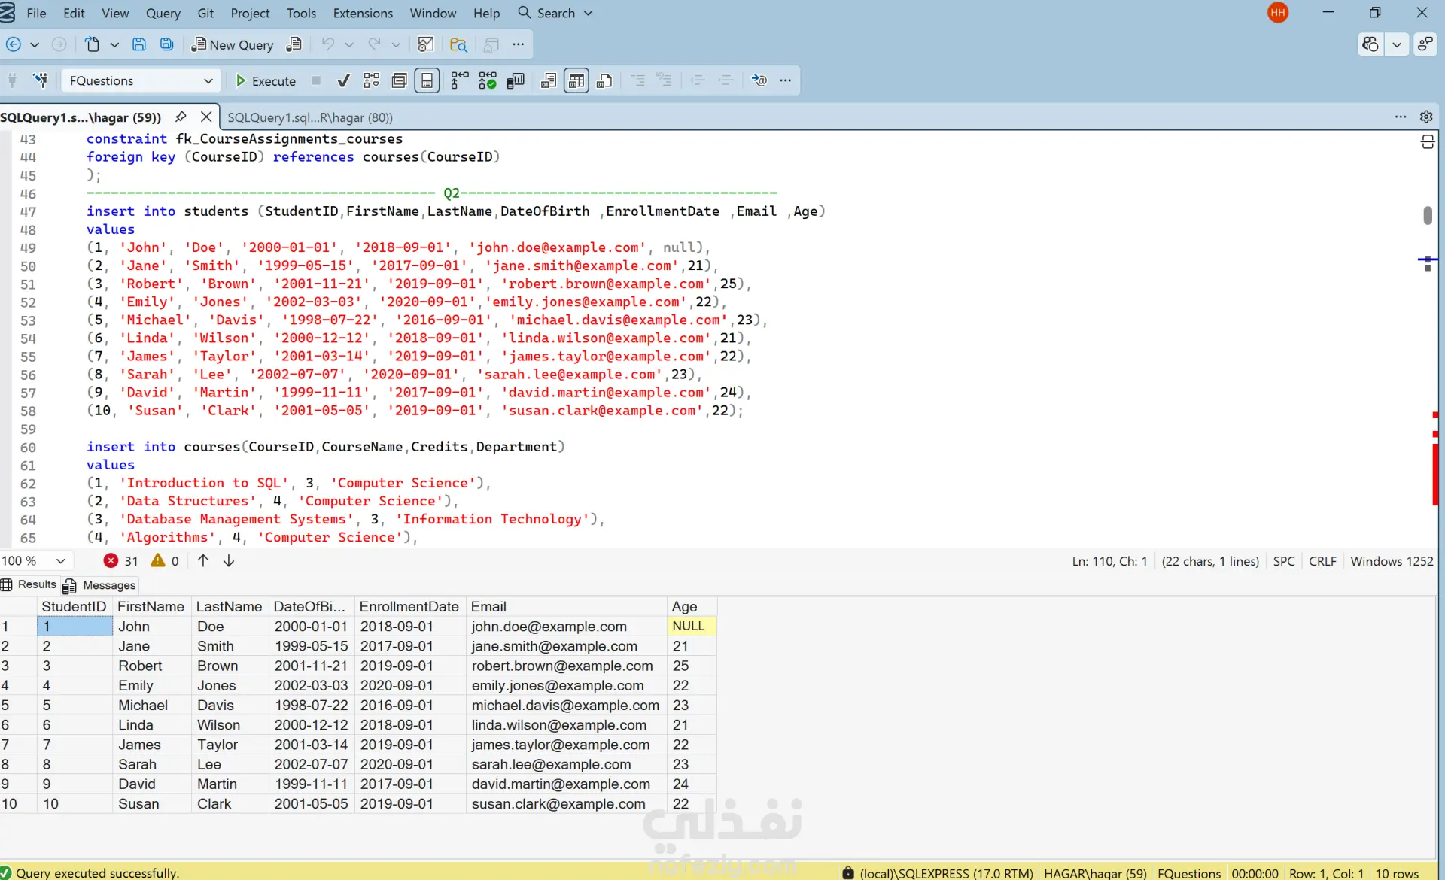Click the Change Connection icon
Image resolution: width=1445 pixels, height=880 pixels.
tap(41, 80)
